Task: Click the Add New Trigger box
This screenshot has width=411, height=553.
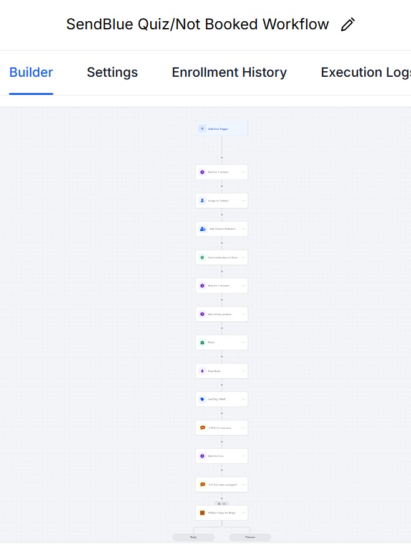Action: tap(222, 129)
